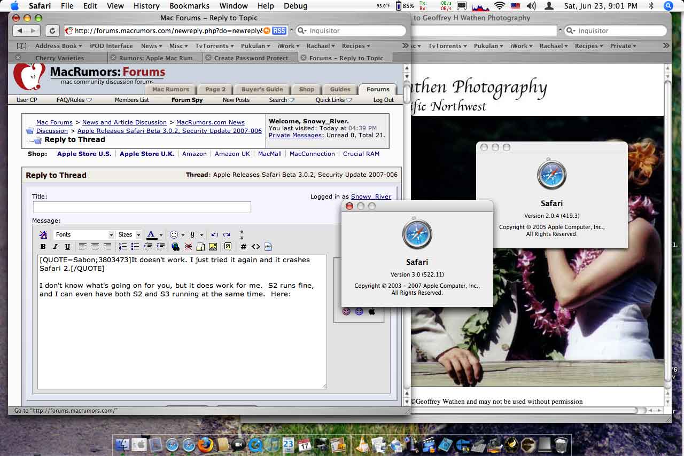
Task: Open the Private Messages link
Action: click(295, 135)
